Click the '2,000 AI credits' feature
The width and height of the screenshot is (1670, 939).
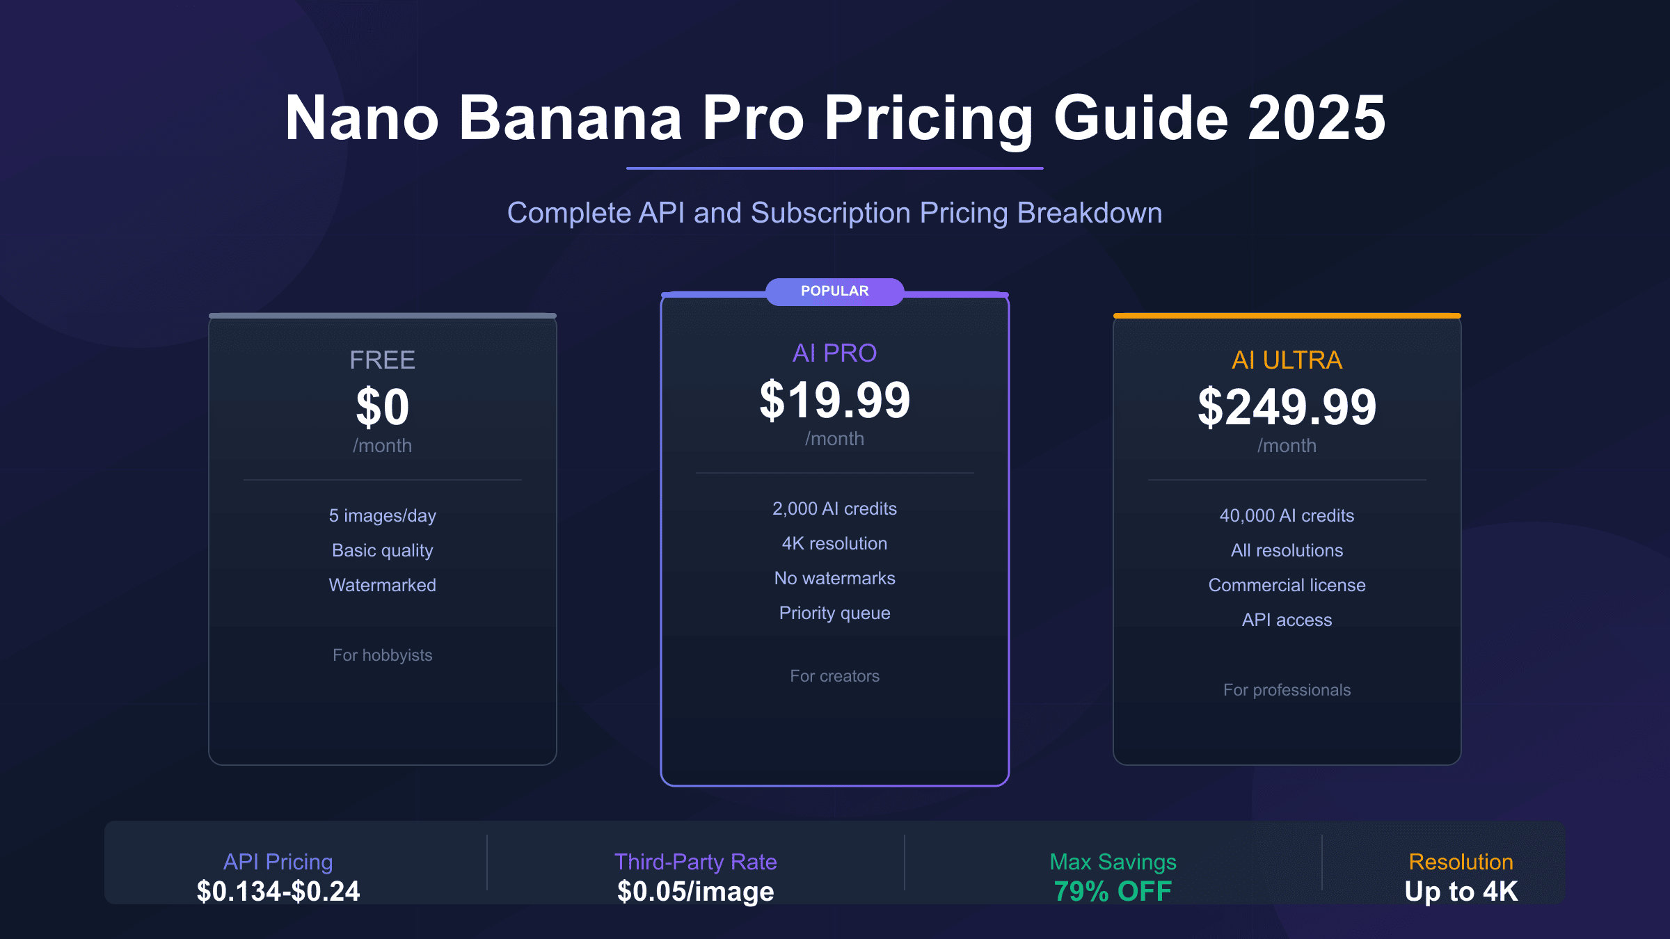(x=834, y=509)
